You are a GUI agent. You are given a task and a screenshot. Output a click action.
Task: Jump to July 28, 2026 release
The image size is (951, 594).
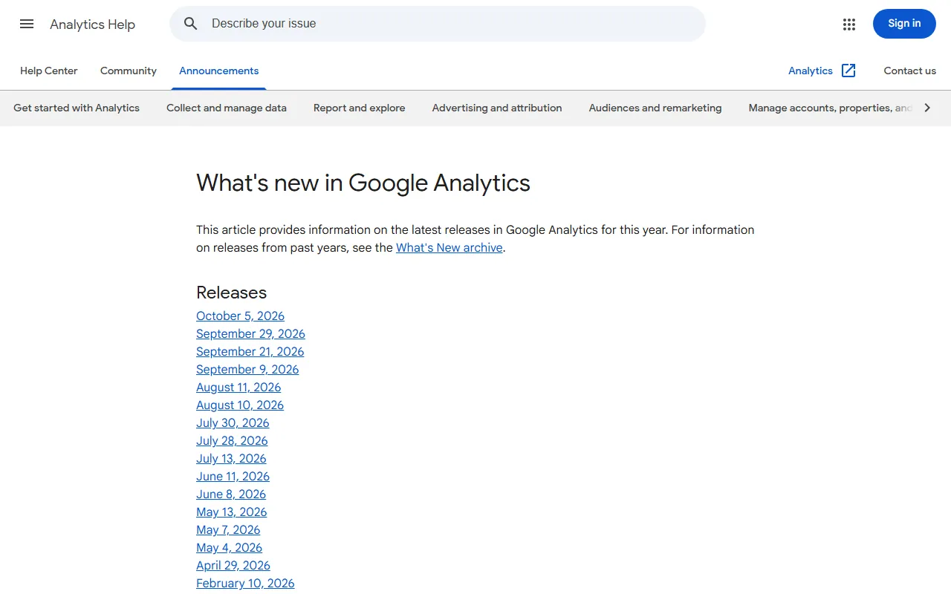tap(232, 440)
